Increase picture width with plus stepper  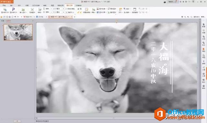click(x=63, y=12)
